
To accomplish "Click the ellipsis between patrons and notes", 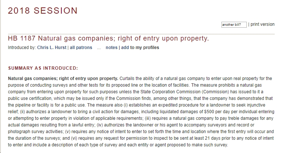I will (x=99, y=48).
